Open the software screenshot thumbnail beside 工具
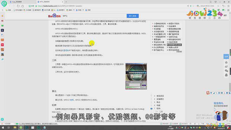Image resolution: width=231 pixels, height=130 pixels. 136,76
